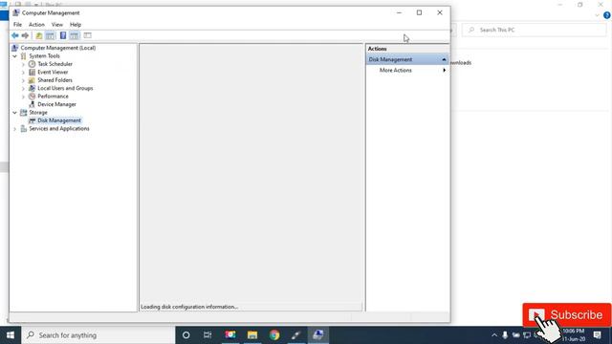
Task: Open the View menu
Action: tap(57, 25)
